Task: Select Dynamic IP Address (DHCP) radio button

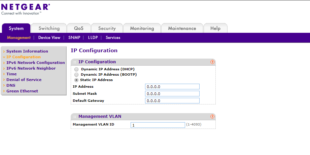Action: click(x=76, y=69)
